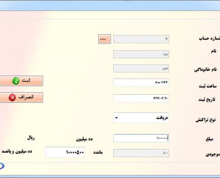Click the نوع تراکنش label
220x178 pixels.
coord(205,120)
